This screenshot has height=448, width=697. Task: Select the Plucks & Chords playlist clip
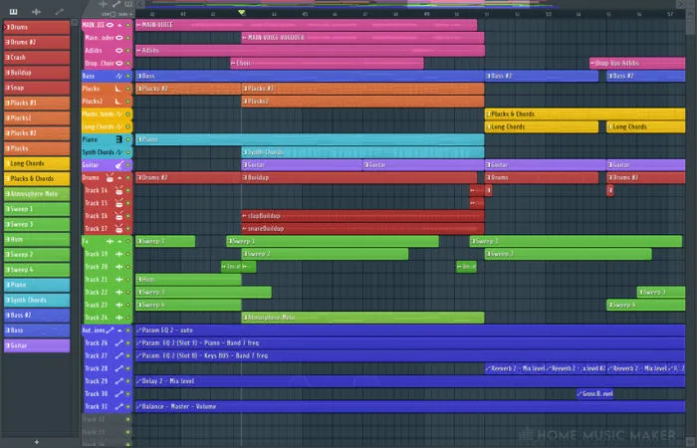(585, 114)
